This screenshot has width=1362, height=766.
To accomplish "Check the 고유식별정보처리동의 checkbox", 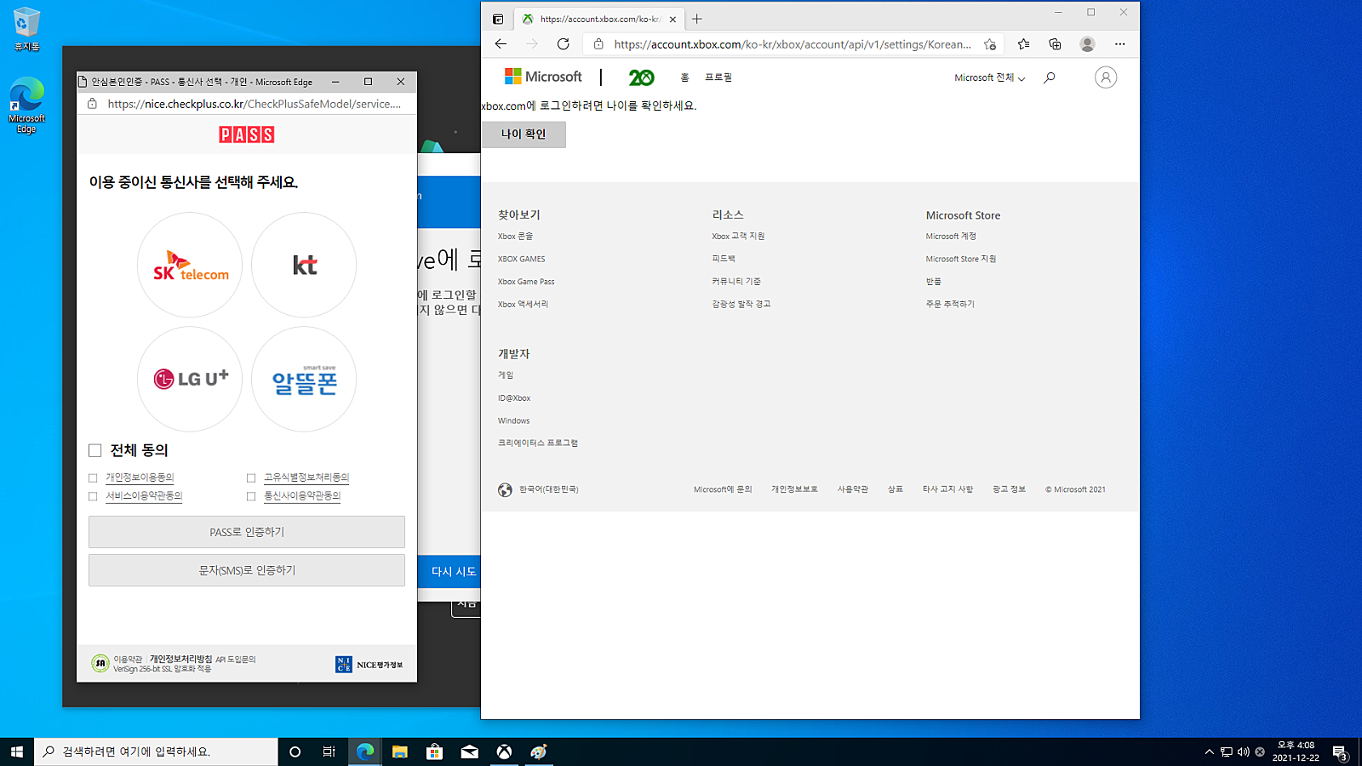I will [x=251, y=477].
